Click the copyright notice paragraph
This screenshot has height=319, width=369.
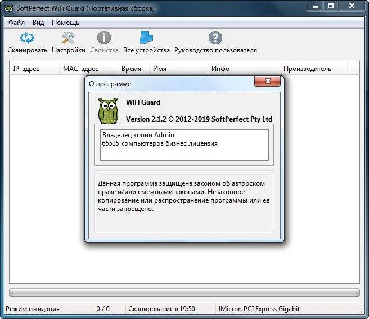point(183,196)
